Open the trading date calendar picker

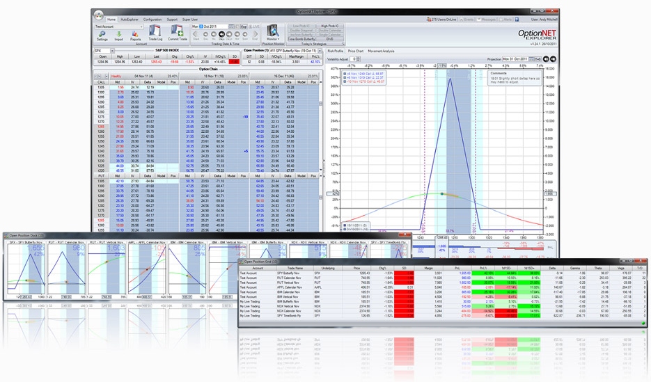(x=231, y=26)
